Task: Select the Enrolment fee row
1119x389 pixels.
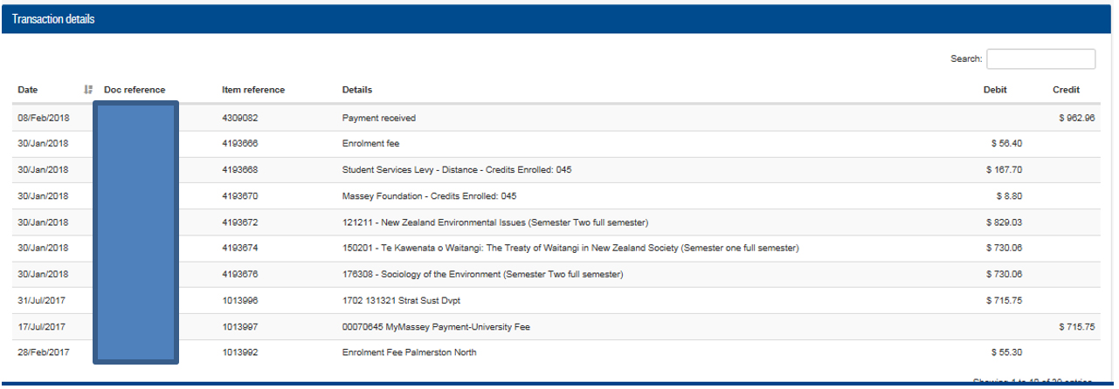Action: click(370, 144)
